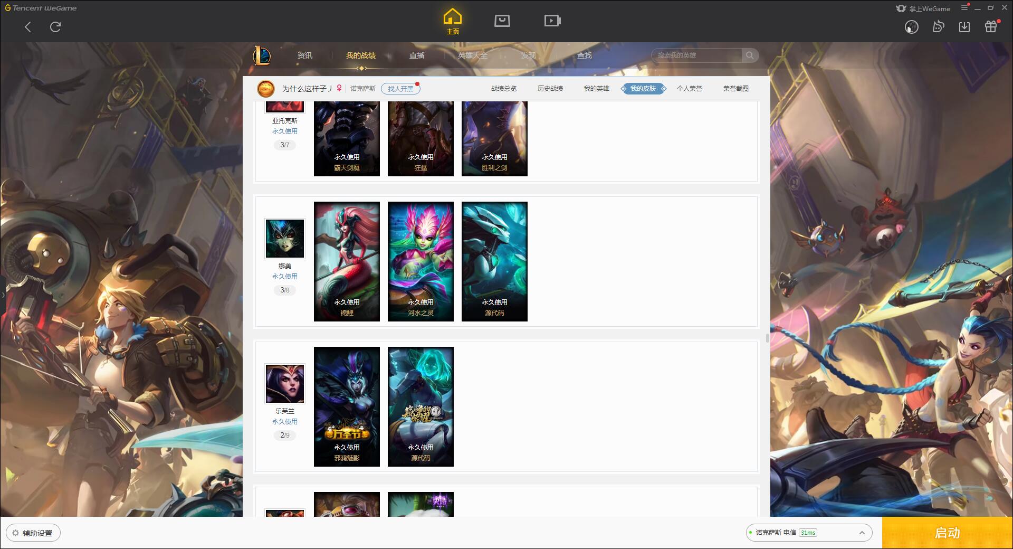The height and width of the screenshot is (549, 1013).
Task: Open the main menu hamburger icon
Action: point(964,7)
